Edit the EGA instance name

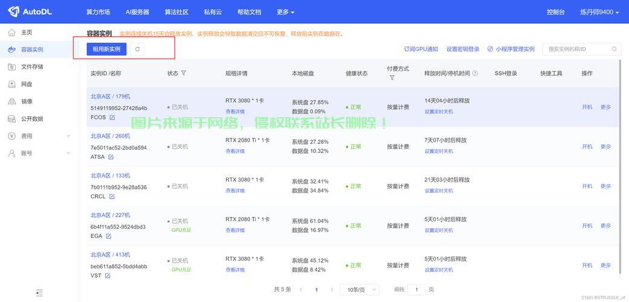pyautogui.click(x=108, y=236)
